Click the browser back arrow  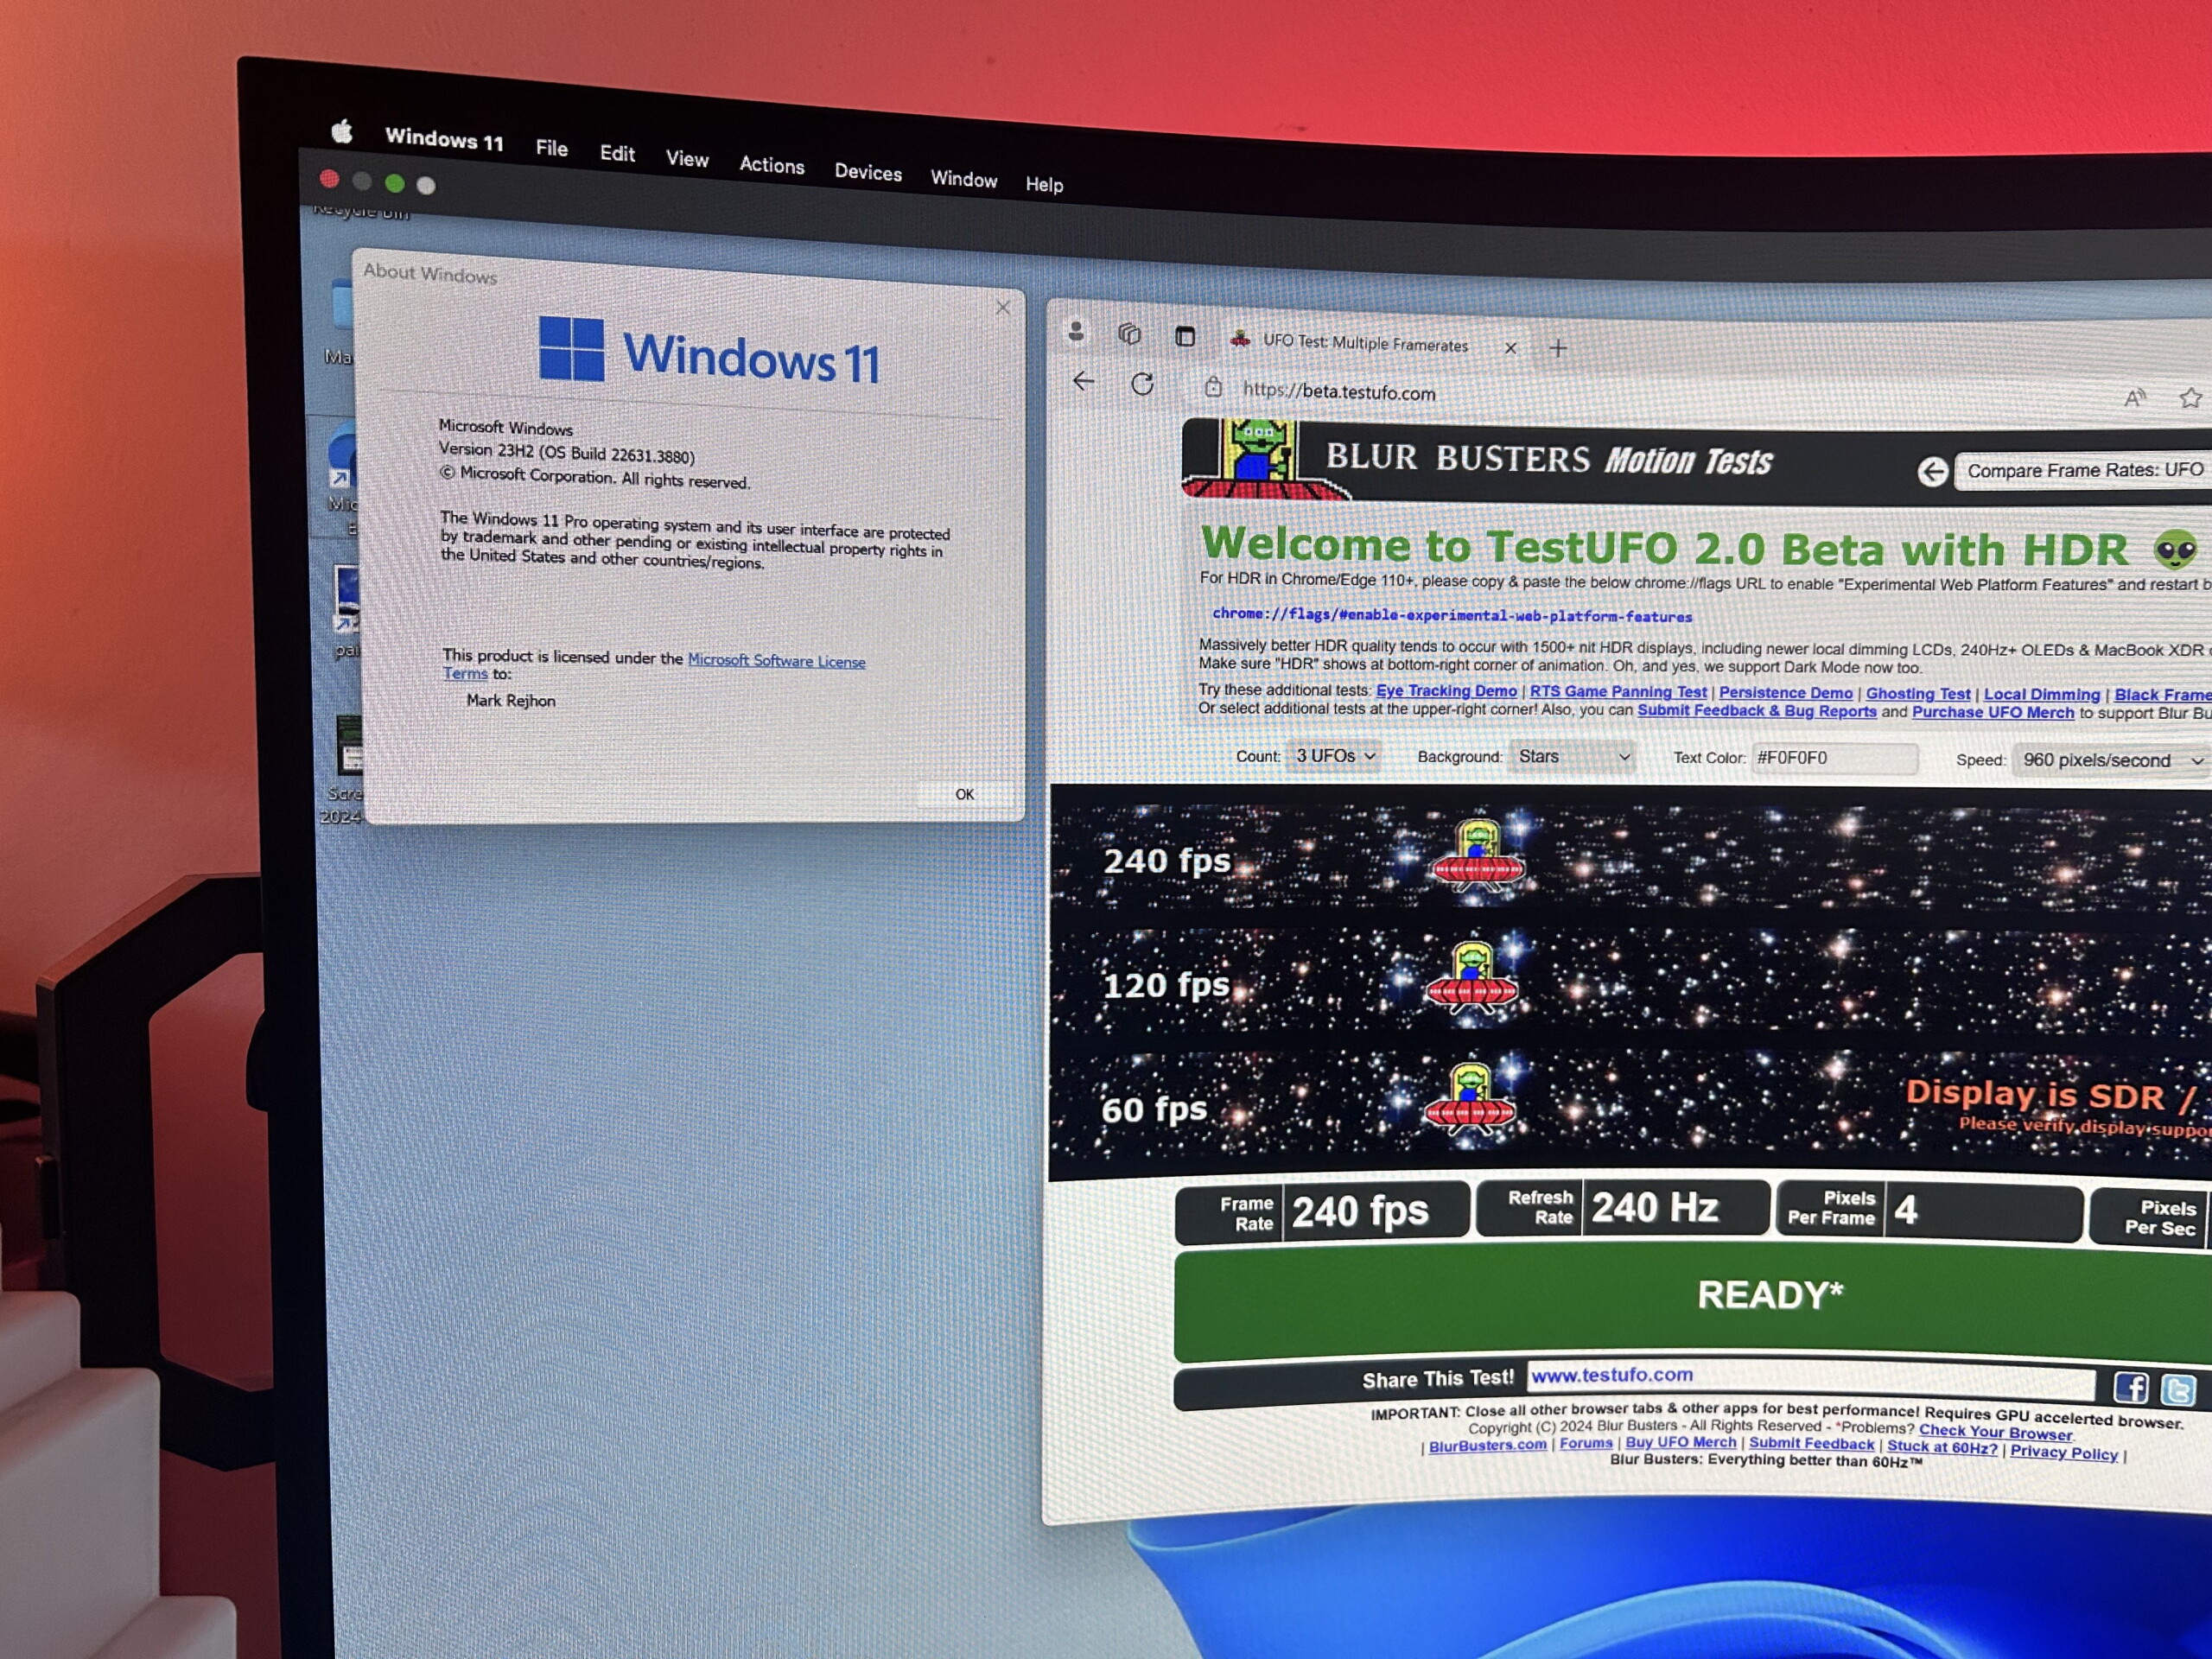click(x=1084, y=381)
